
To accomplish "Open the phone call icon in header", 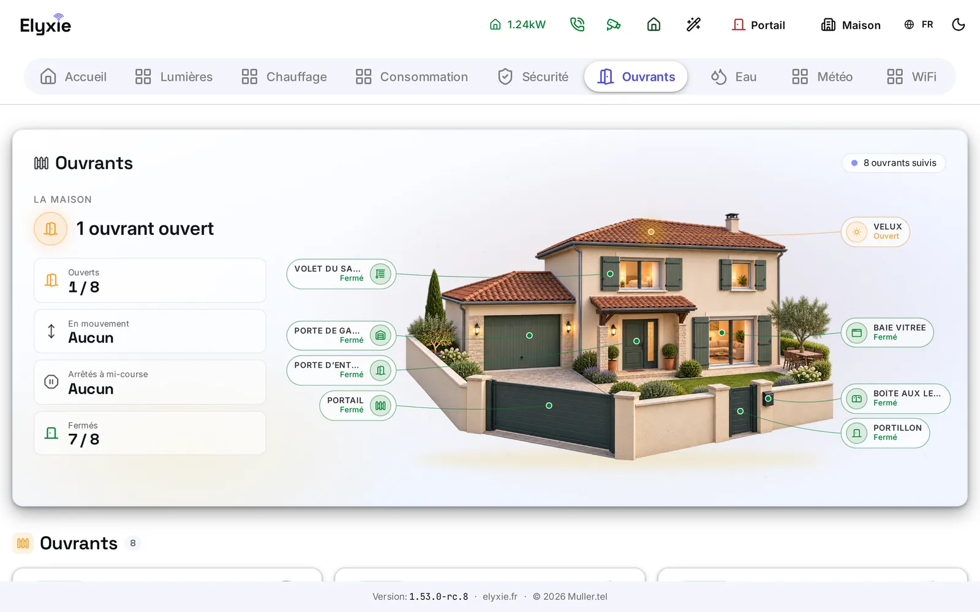I will point(577,24).
